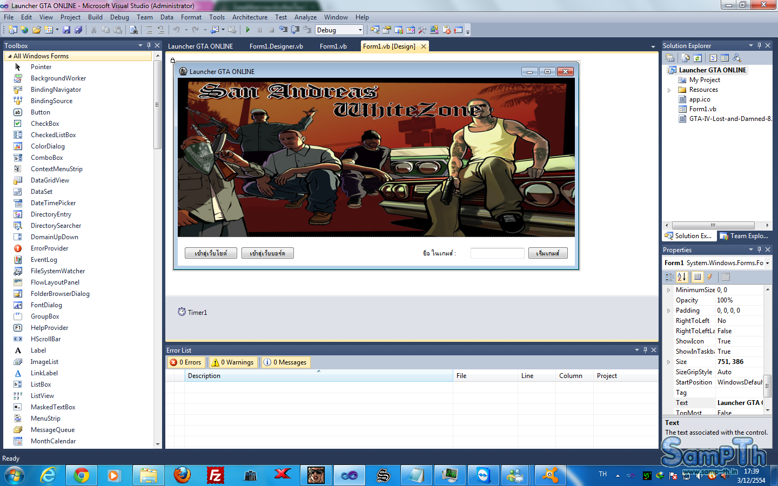The image size is (778, 486).
Task: Refresh the Solution Explorer
Action: pyautogui.click(x=697, y=58)
